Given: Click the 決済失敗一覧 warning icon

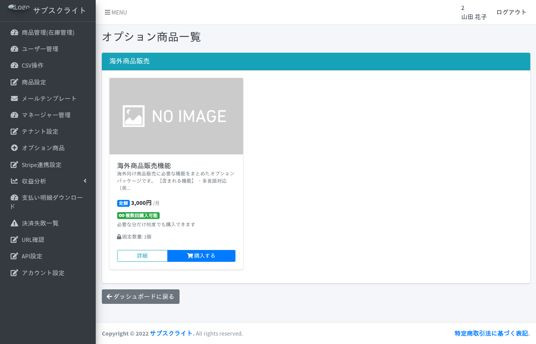Looking at the screenshot, I should [x=14, y=223].
